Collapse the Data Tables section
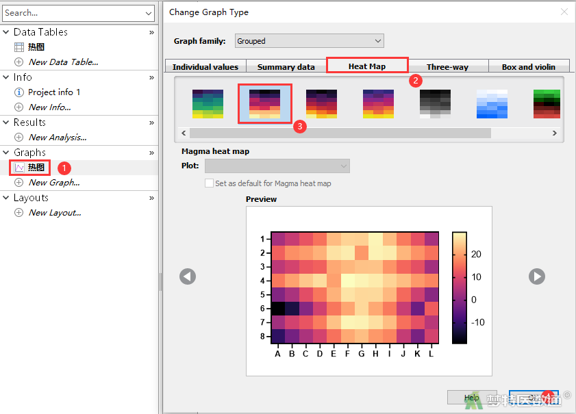 6,32
